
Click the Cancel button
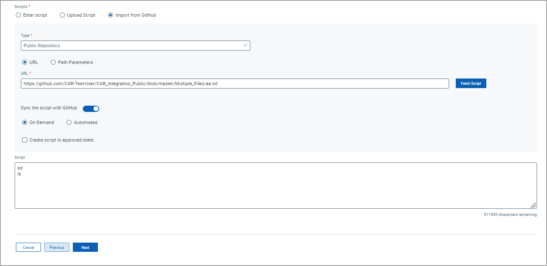tap(28, 247)
